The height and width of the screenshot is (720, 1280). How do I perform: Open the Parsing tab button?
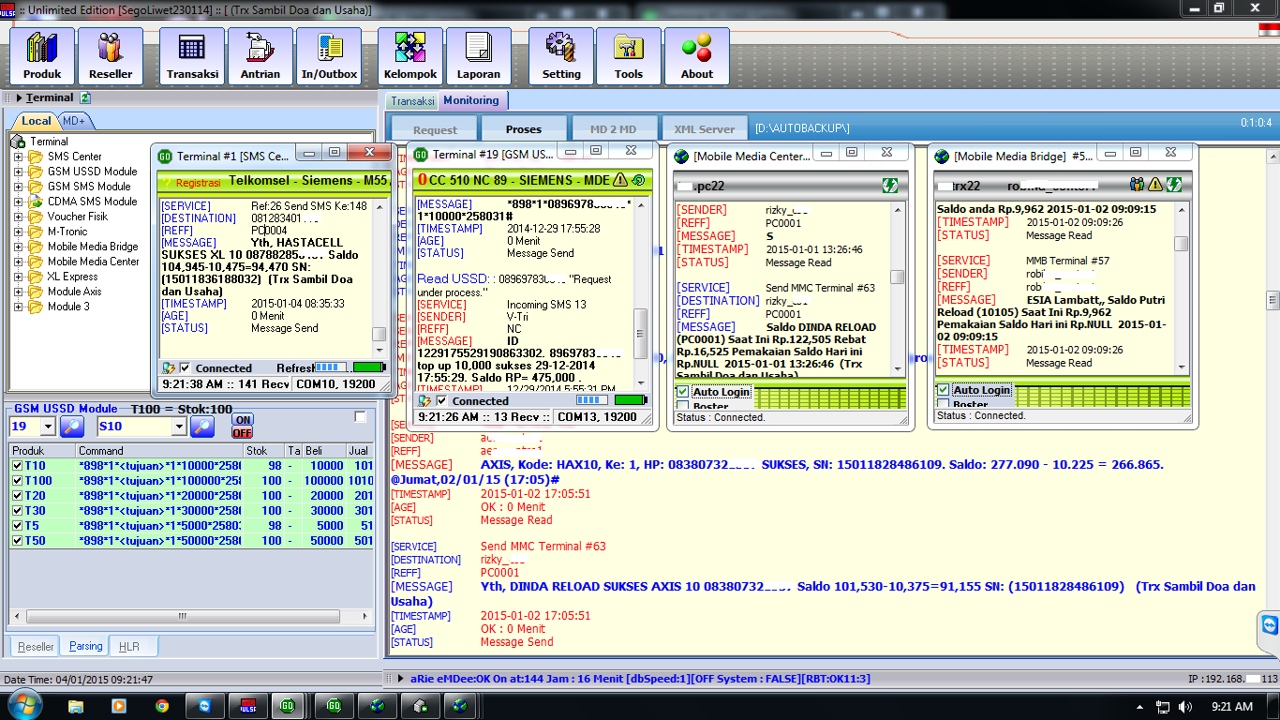click(84, 645)
